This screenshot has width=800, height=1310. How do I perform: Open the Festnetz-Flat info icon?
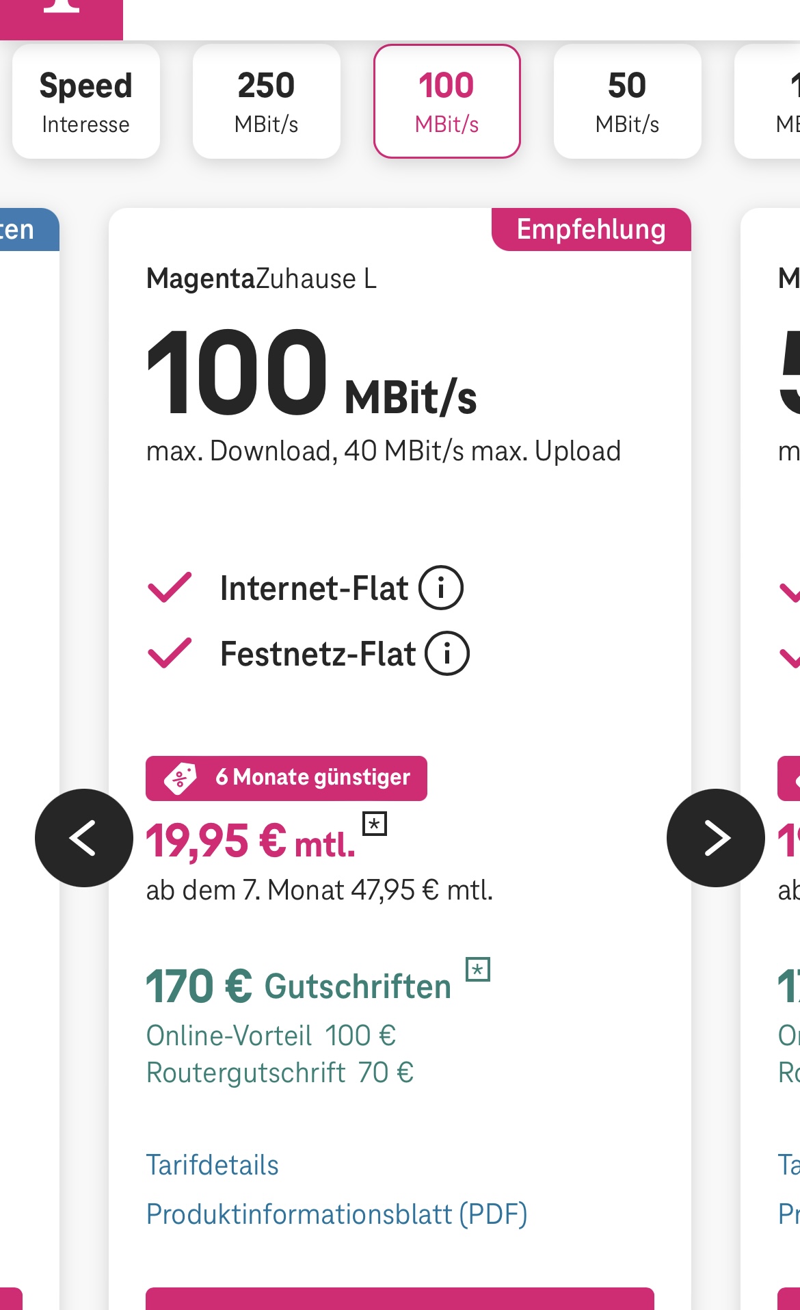[447, 653]
